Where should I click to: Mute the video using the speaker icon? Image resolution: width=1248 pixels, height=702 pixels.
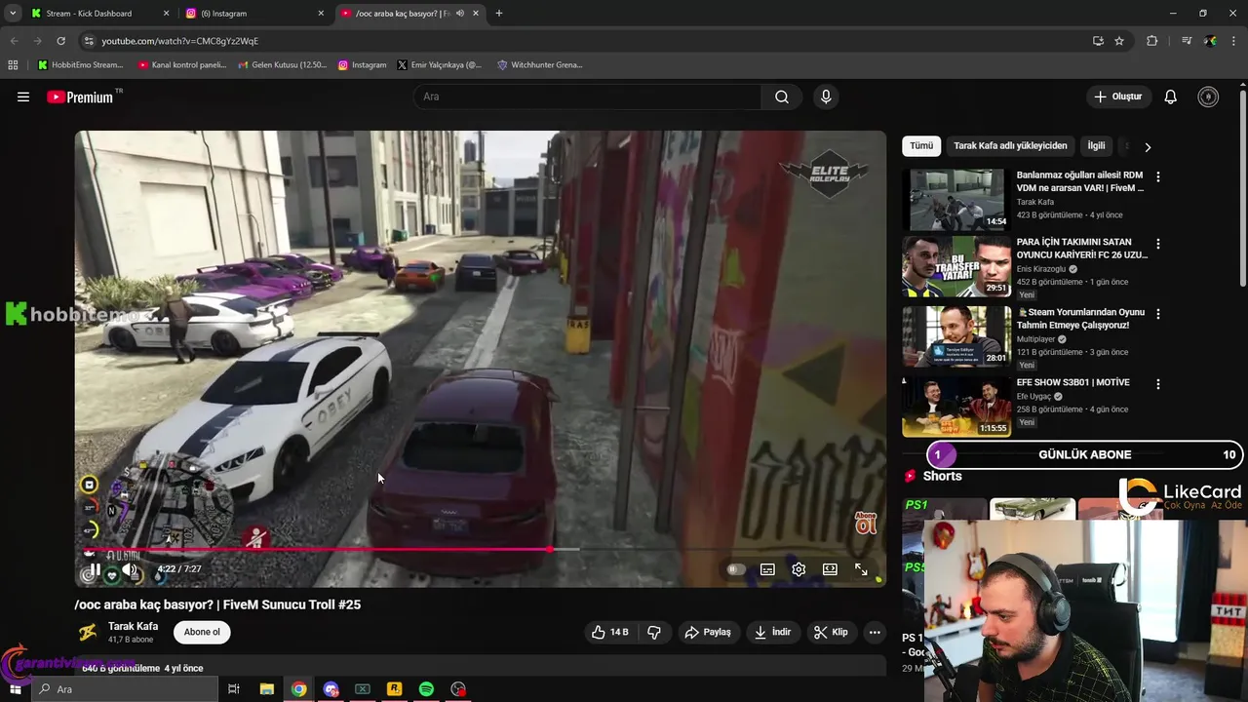pyautogui.click(x=130, y=569)
